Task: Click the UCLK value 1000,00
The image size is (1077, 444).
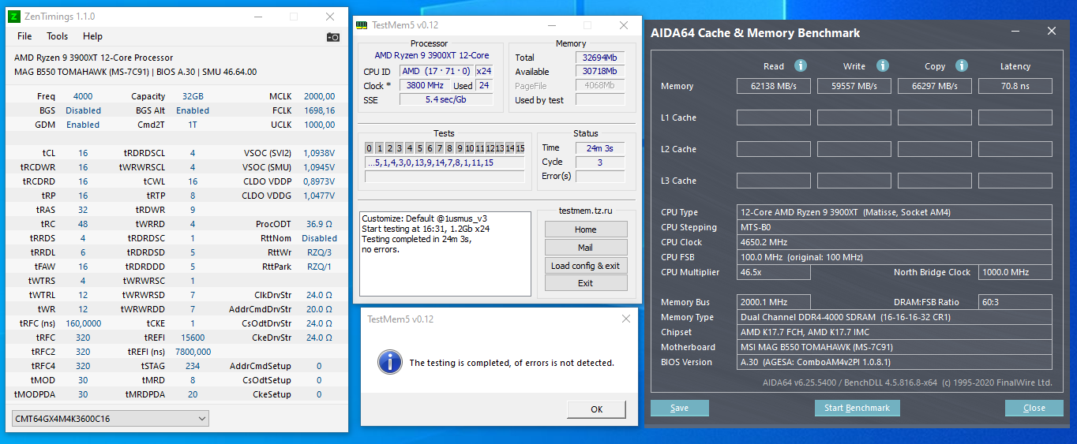Action: [319, 125]
